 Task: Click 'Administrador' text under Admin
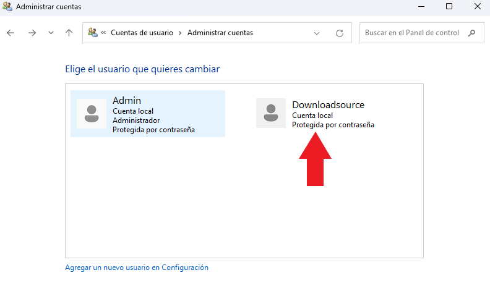click(136, 120)
